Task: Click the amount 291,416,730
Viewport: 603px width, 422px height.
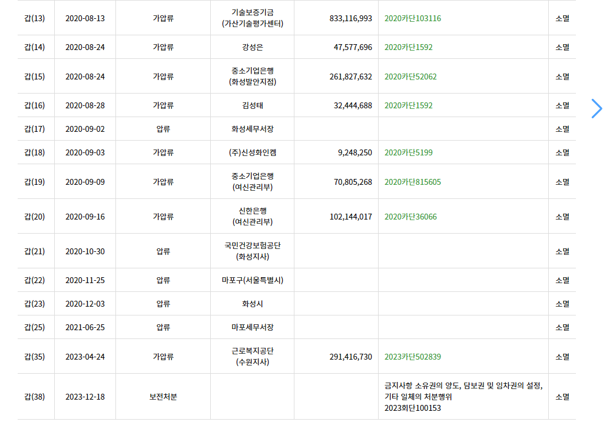Action: click(351, 357)
